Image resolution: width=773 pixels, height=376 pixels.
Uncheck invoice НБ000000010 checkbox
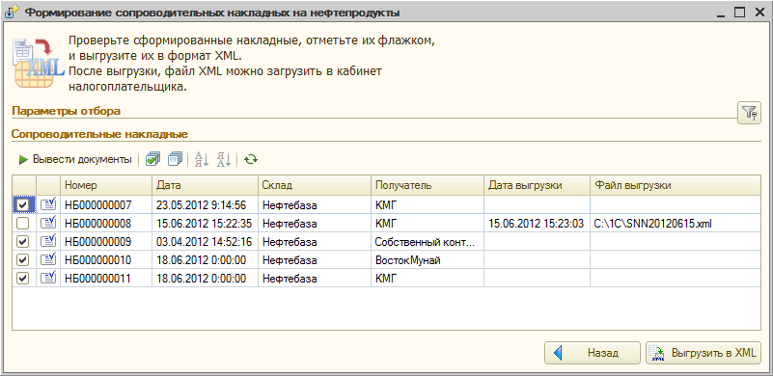(23, 259)
